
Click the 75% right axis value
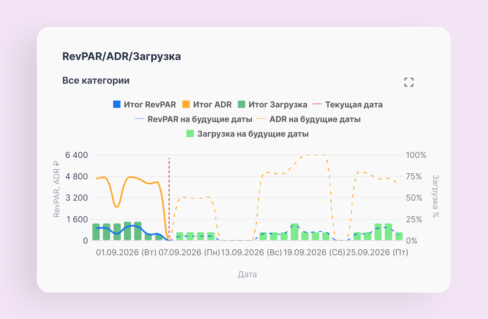(x=414, y=177)
